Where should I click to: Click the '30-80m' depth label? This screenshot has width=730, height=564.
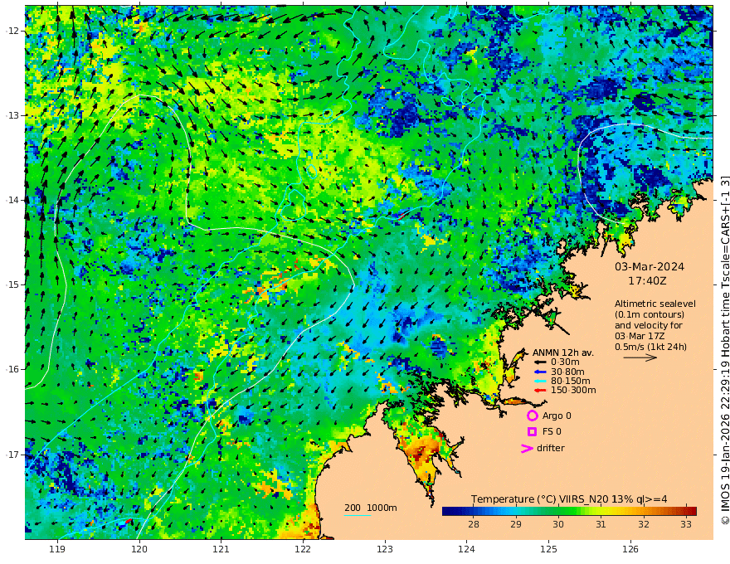tap(567, 372)
